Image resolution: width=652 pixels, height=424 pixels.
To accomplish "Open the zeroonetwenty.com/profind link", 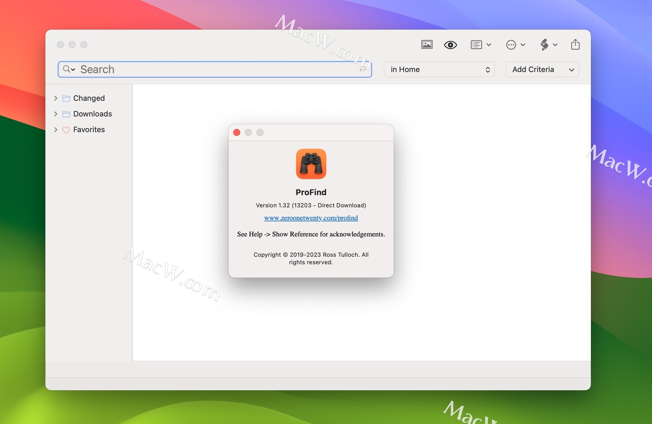I will tap(311, 218).
